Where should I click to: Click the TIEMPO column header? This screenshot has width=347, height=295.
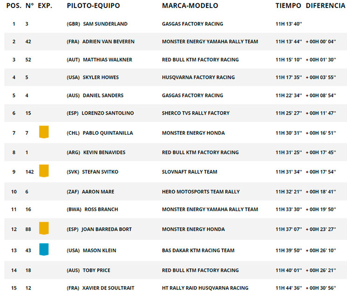tap(288, 6)
